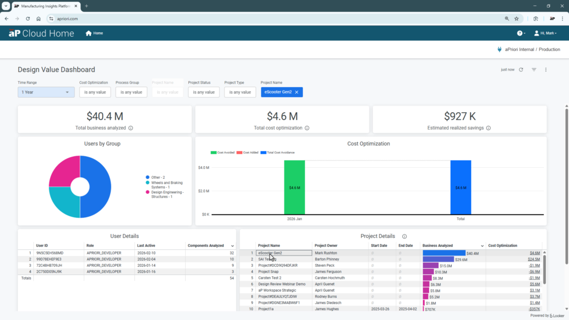Viewport: 569px width, 320px height.
Task: Open the help question-mark menu
Action: point(520,33)
